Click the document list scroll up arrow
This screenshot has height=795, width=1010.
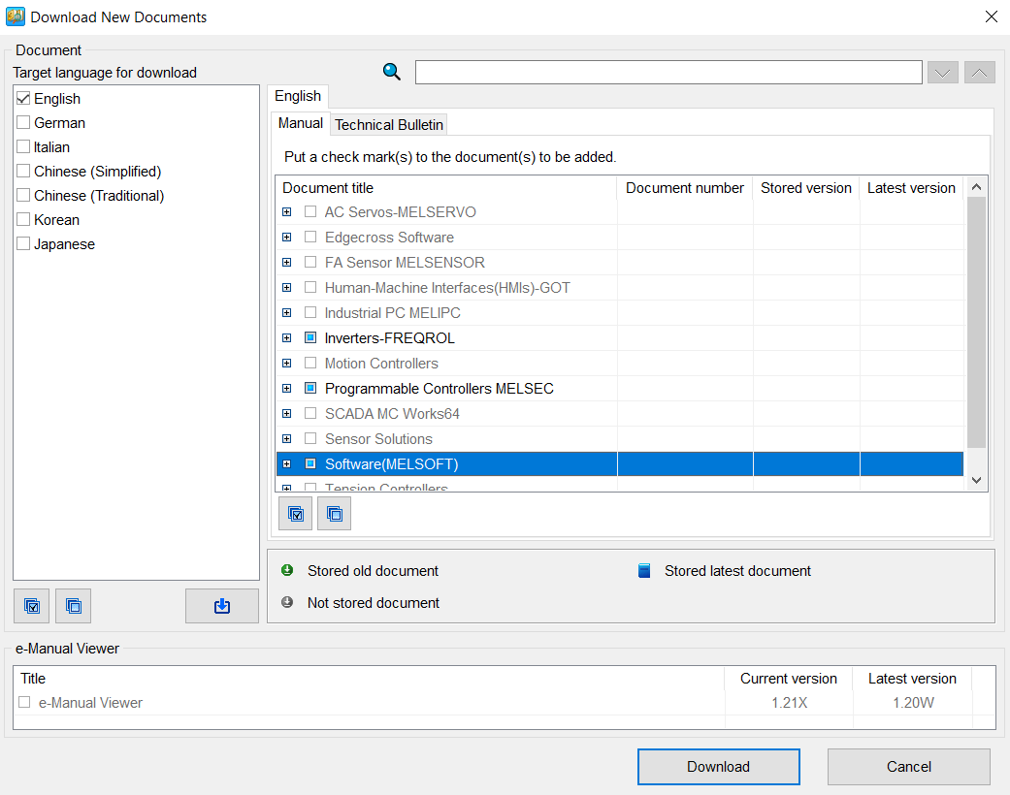click(x=976, y=187)
